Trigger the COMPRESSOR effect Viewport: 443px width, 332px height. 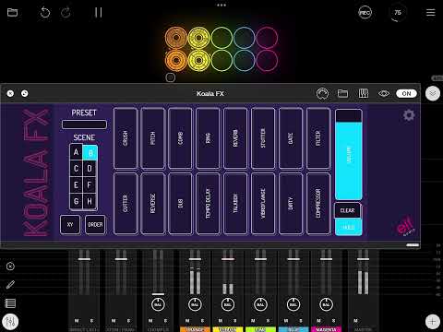[x=318, y=204]
